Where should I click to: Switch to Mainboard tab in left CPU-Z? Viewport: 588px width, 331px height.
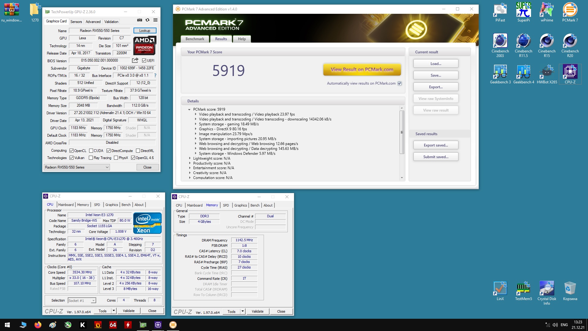[x=66, y=205]
